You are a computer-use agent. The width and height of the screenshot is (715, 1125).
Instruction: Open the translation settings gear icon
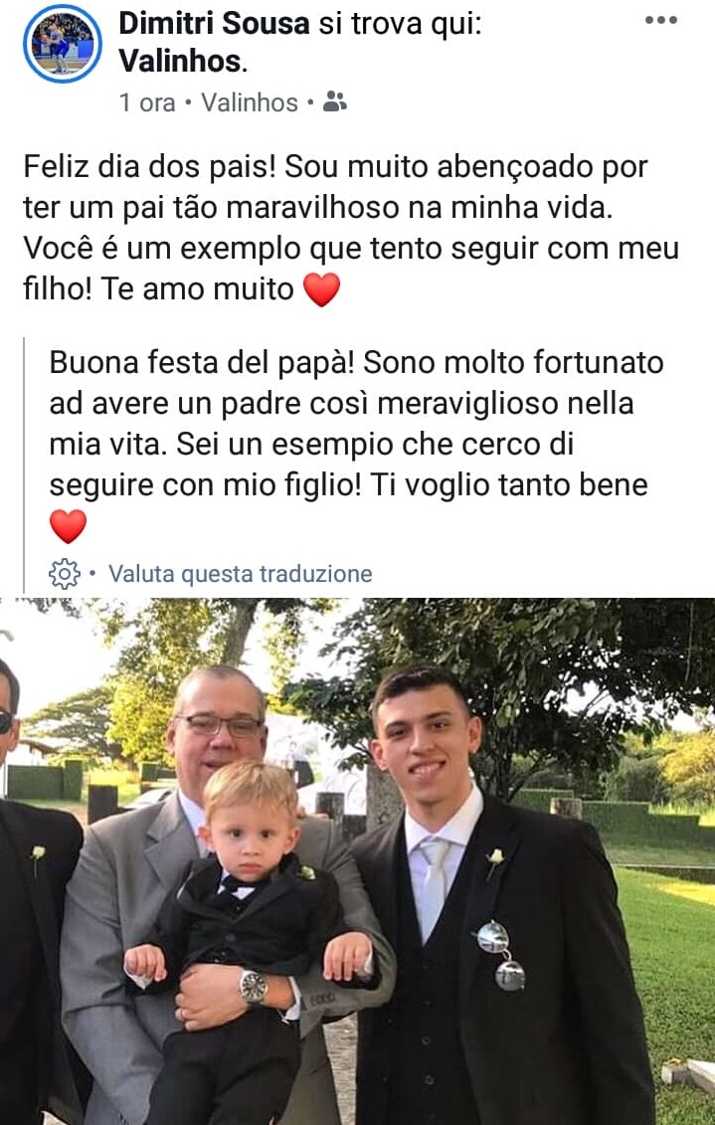[x=64, y=573]
